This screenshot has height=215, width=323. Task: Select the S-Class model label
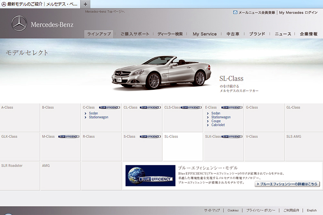pos(129,136)
